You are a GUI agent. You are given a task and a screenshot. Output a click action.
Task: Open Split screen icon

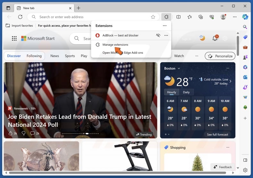point(178,17)
